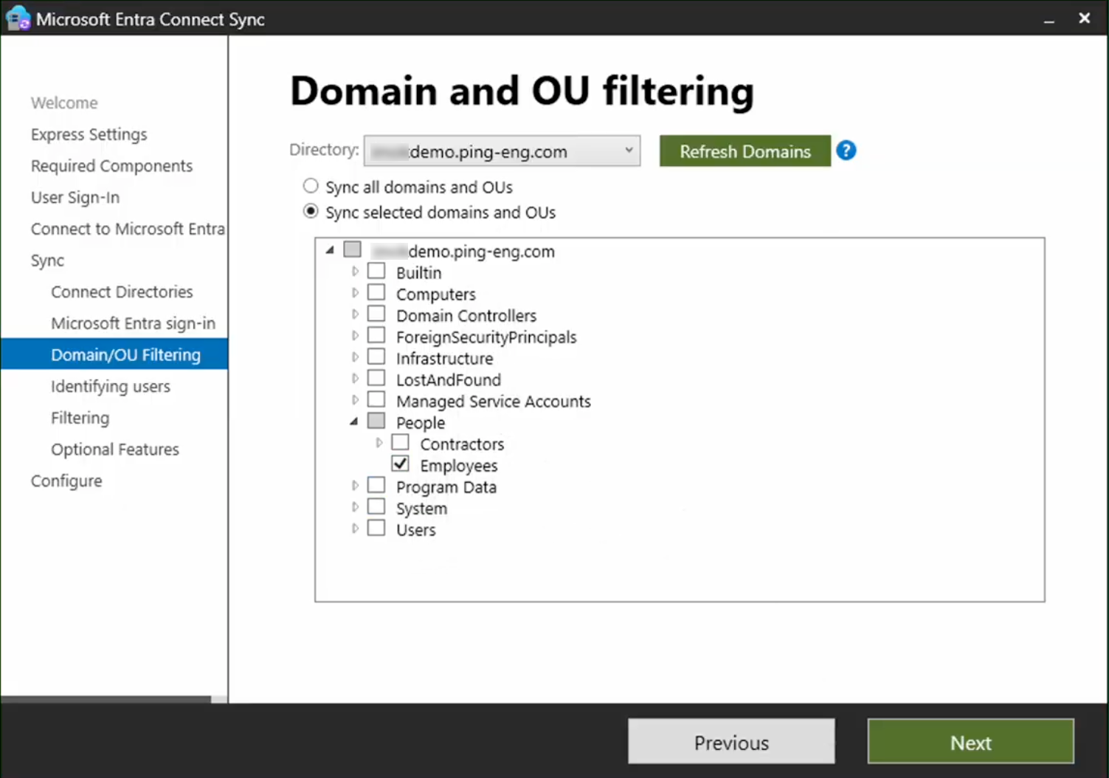Collapse the People OU node
The height and width of the screenshot is (778, 1109).
(353, 421)
